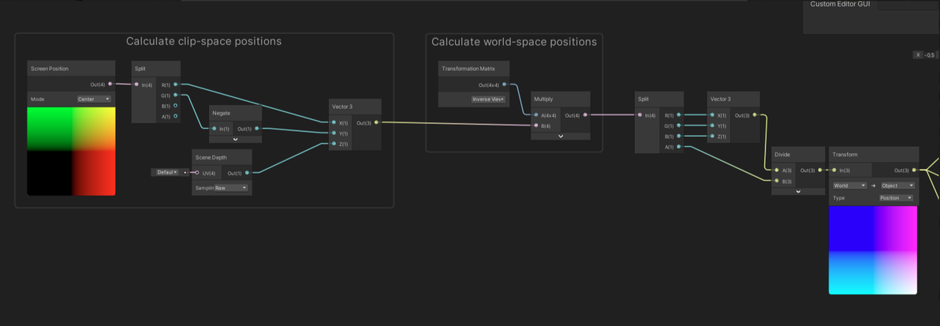Click the Scene Depth Out(1) output port
Screen dimensions: 940x326
[247, 173]
